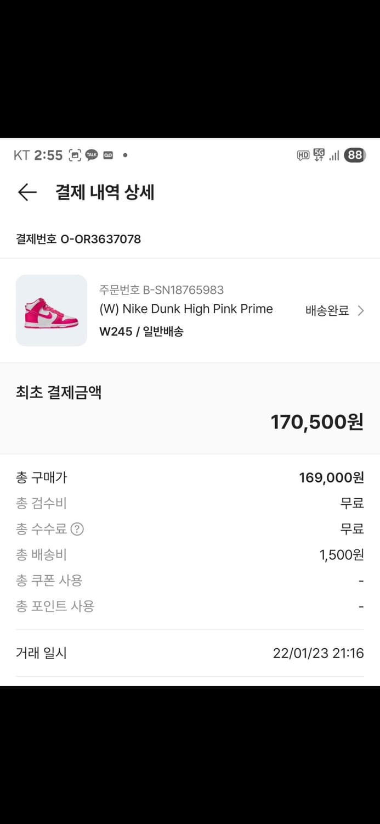Select the payment number O-OR3637078
This screenshot has height=824, width=380.
78,239
